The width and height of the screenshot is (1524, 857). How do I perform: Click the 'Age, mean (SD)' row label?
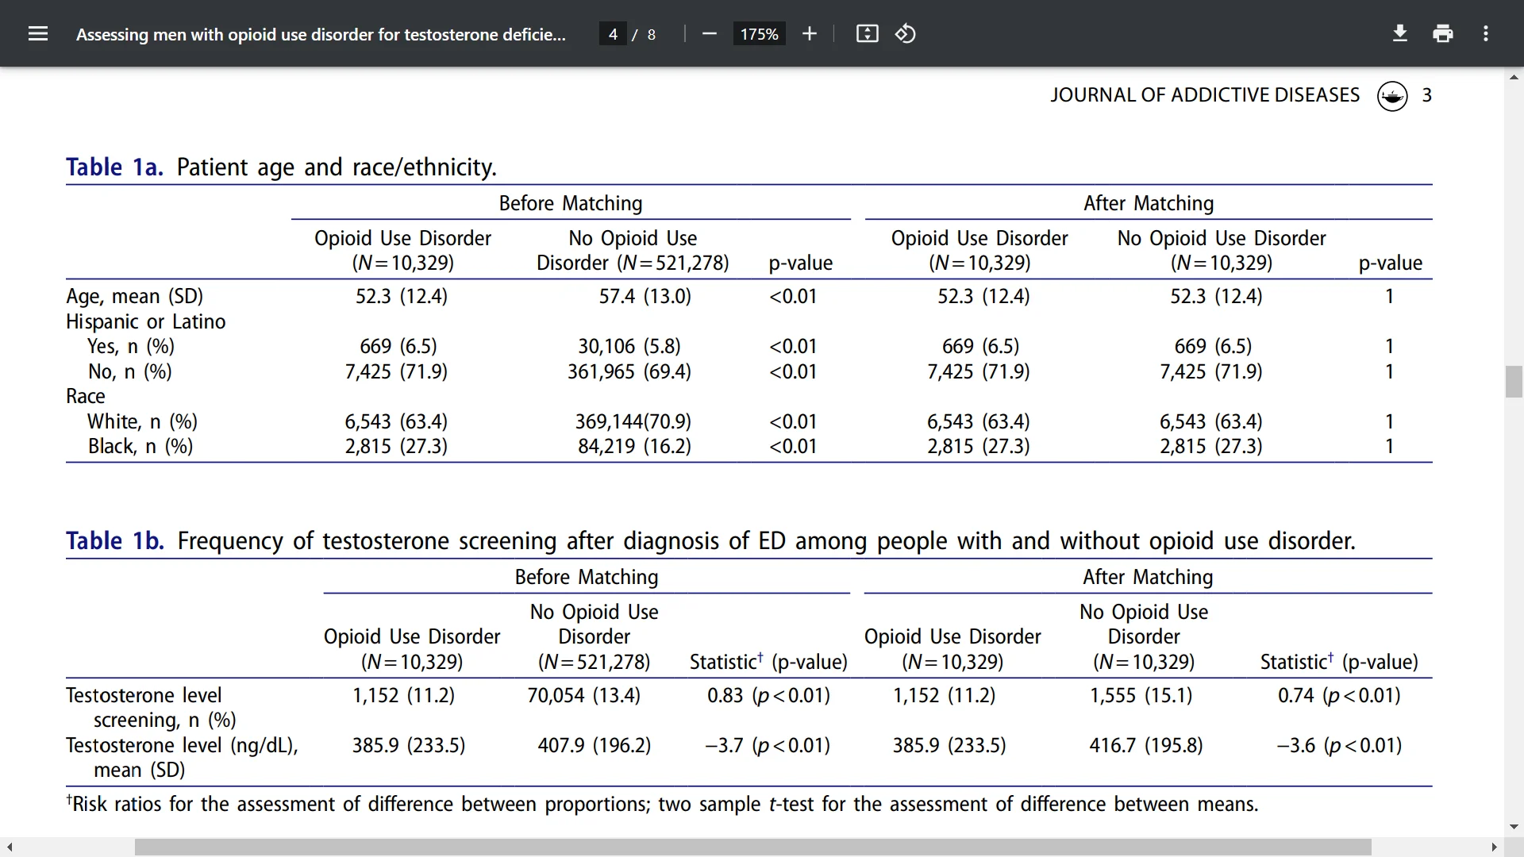click(134, 296)
